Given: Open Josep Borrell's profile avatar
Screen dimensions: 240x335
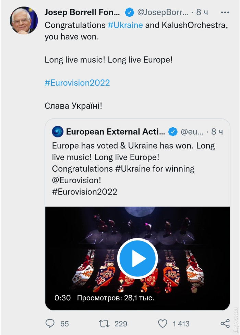Looking at the screenshot, I should click(24, 21).
